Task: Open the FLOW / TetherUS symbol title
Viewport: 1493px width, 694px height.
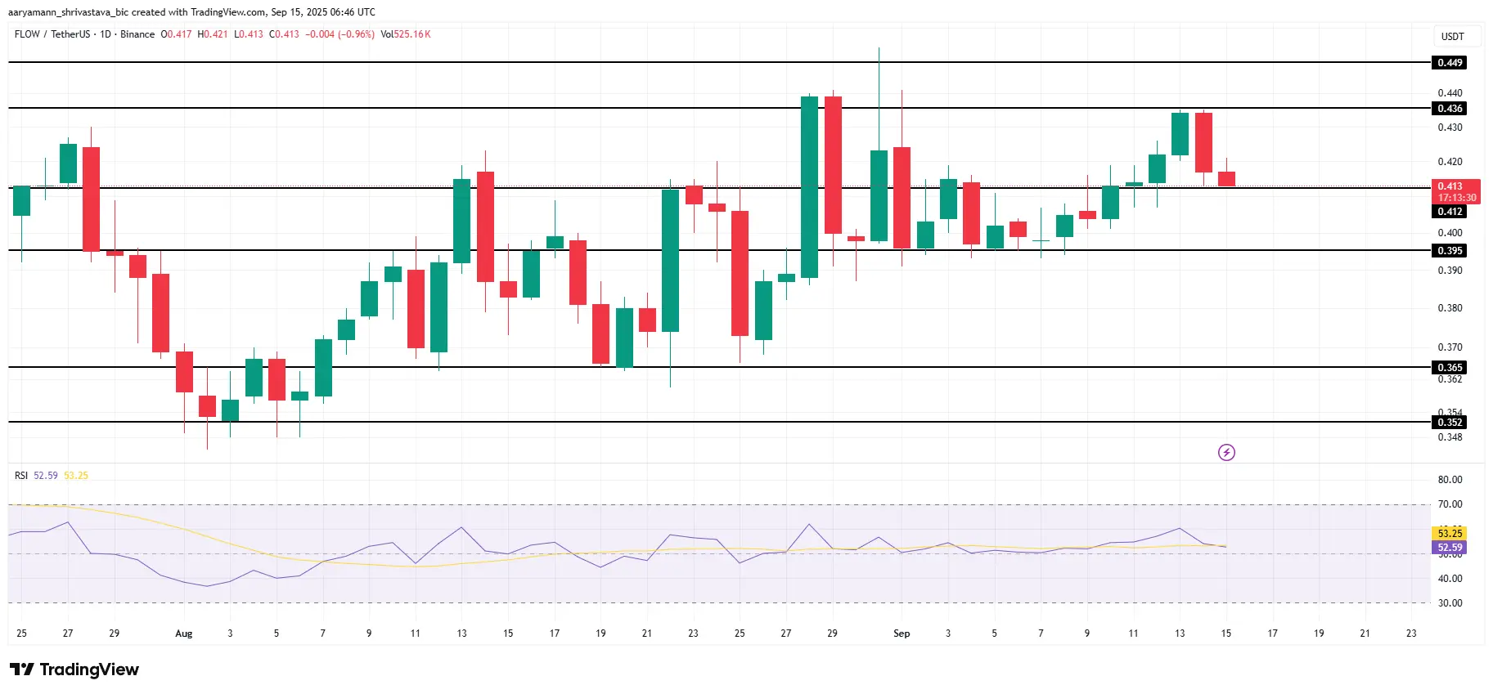Action: pos(52,34)
